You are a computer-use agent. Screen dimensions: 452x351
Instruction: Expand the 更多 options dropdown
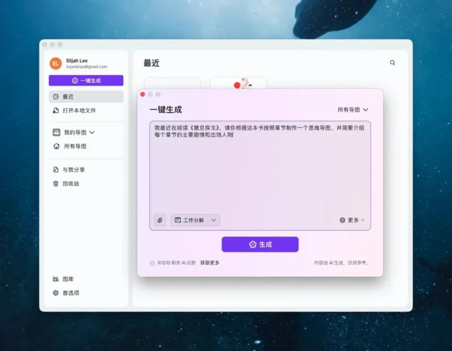pos(352,220)
